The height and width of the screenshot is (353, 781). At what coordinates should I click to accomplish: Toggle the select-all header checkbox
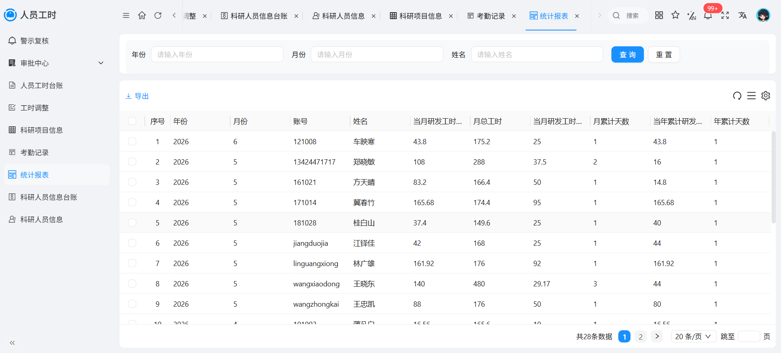tap(132, 121)
